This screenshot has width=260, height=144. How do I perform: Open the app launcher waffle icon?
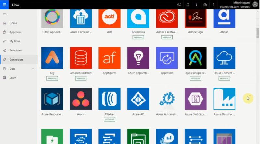pyautogui.click(x=4, y=5)
